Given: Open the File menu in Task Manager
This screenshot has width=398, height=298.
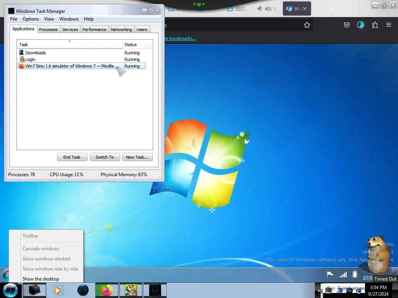Looking at the screenshot, I should pos(14,19).
